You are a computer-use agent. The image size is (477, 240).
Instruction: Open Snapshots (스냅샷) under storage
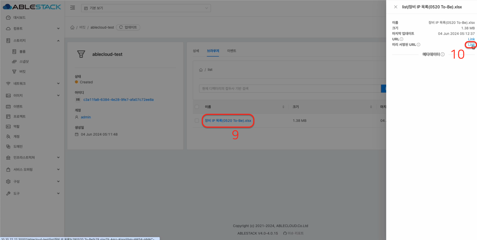pos(24,62)
